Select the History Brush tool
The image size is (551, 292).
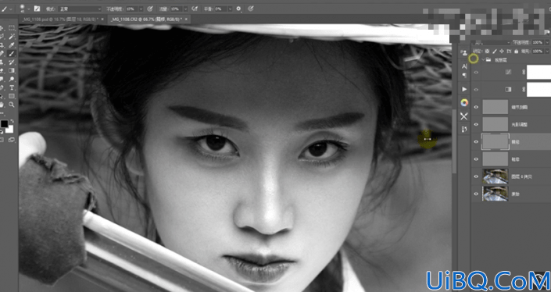click(x=12, y=62)
